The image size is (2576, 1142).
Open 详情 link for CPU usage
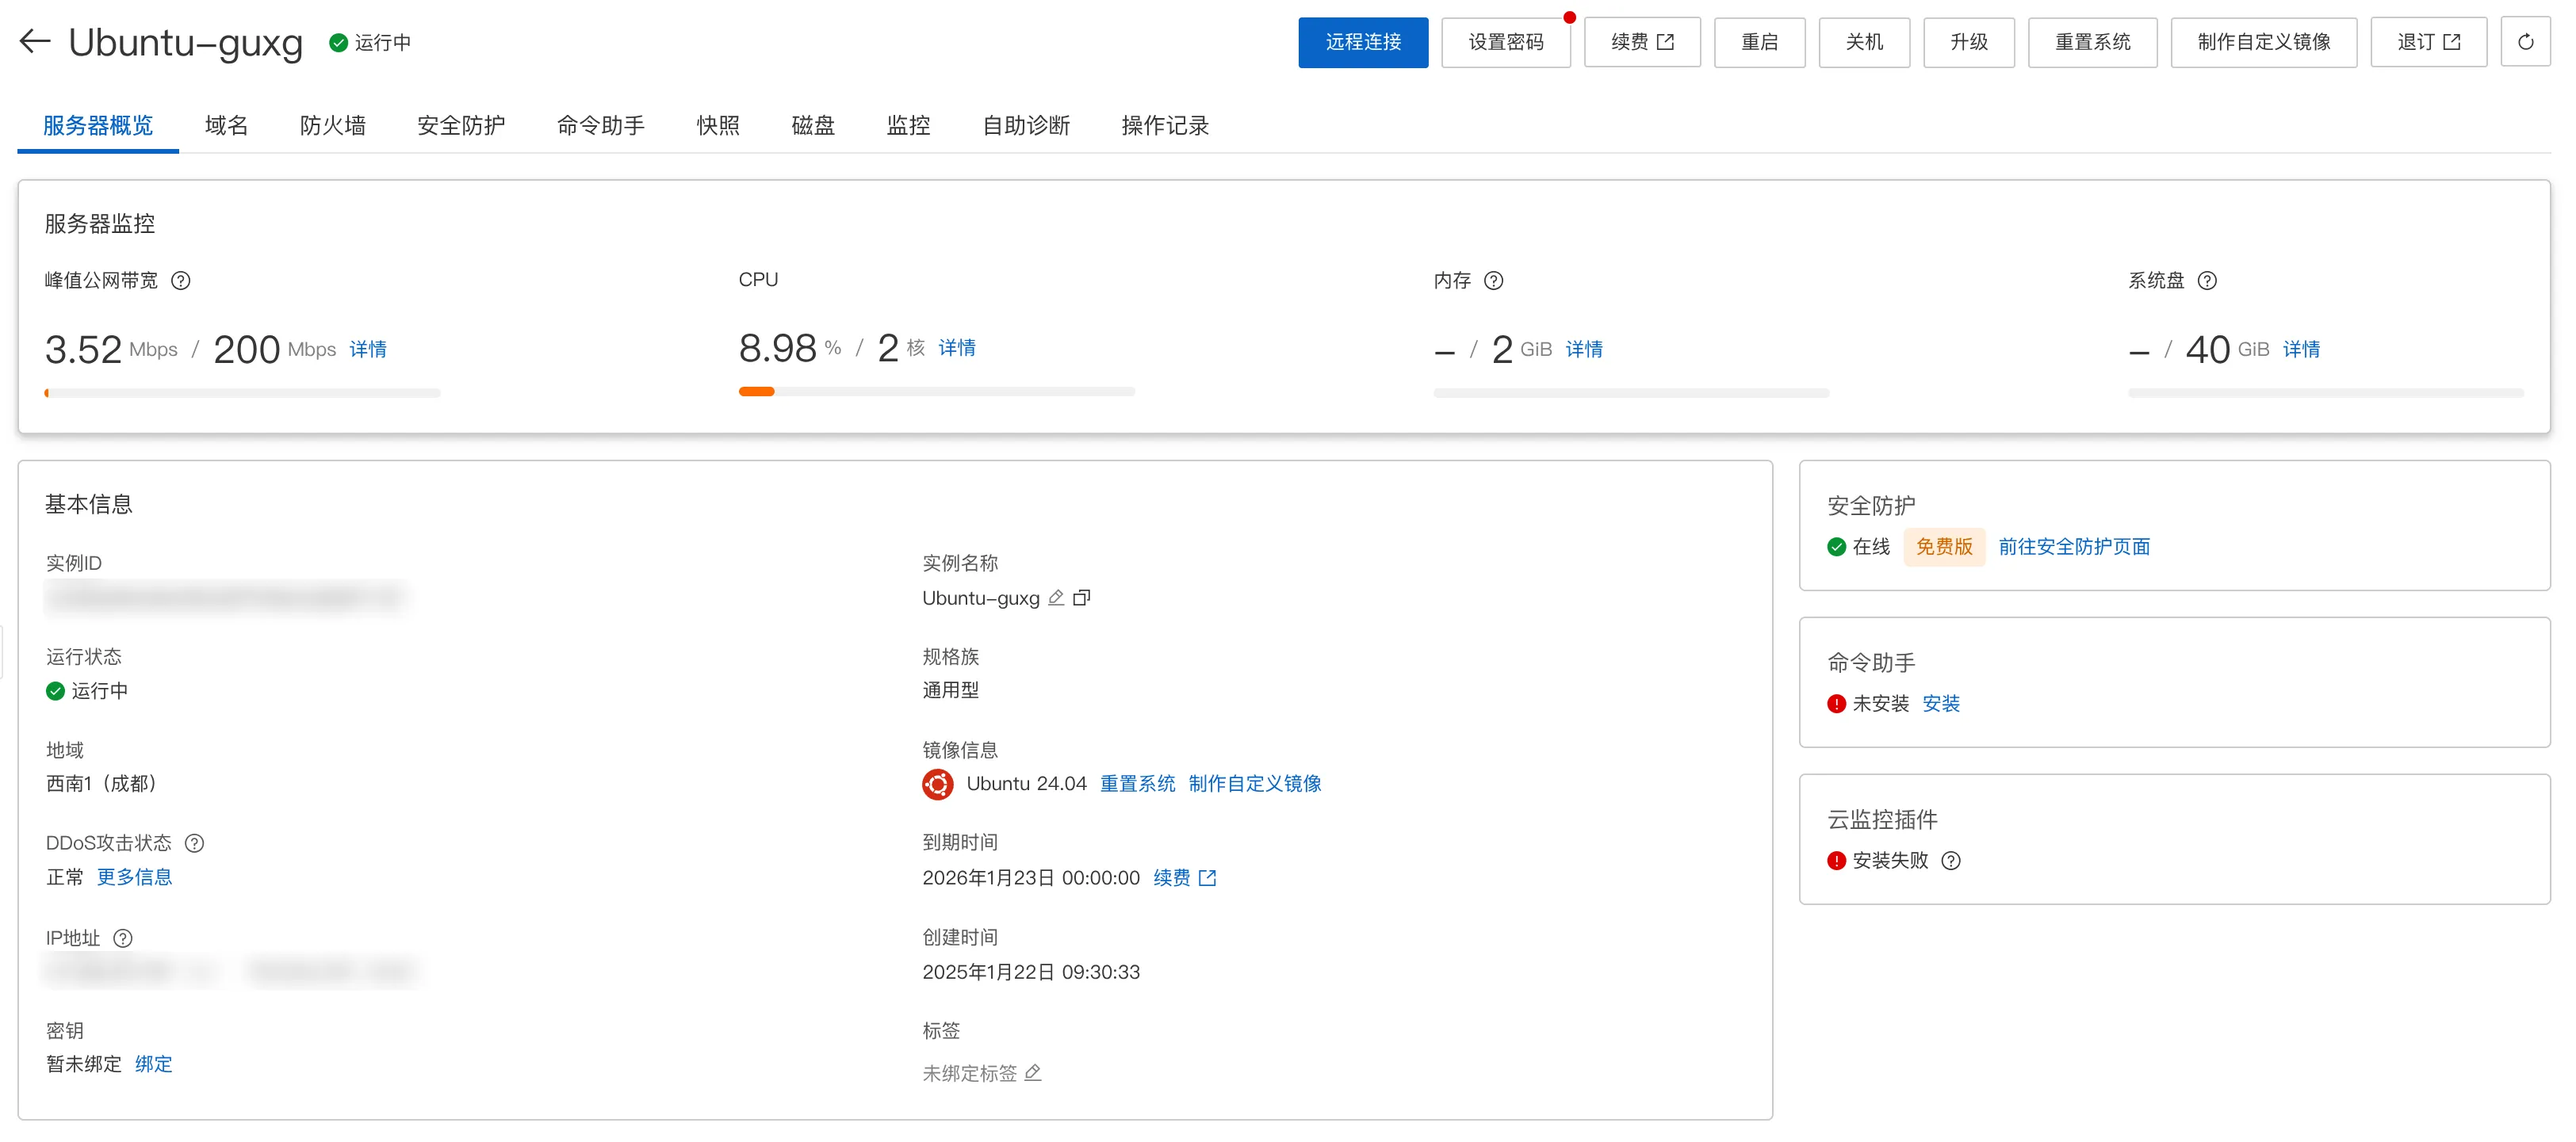(x=957, y=348)
